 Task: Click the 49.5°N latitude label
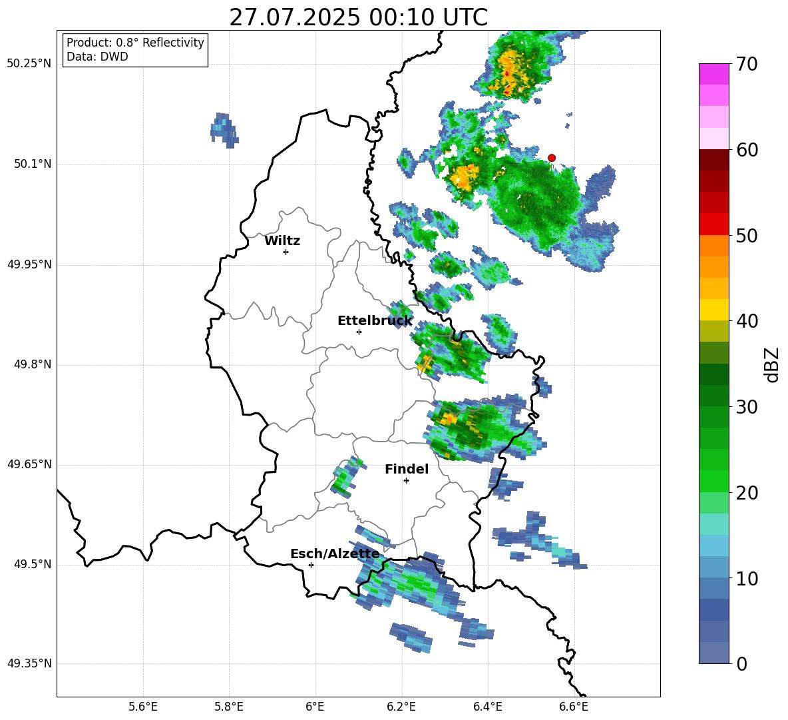[33, 564]
